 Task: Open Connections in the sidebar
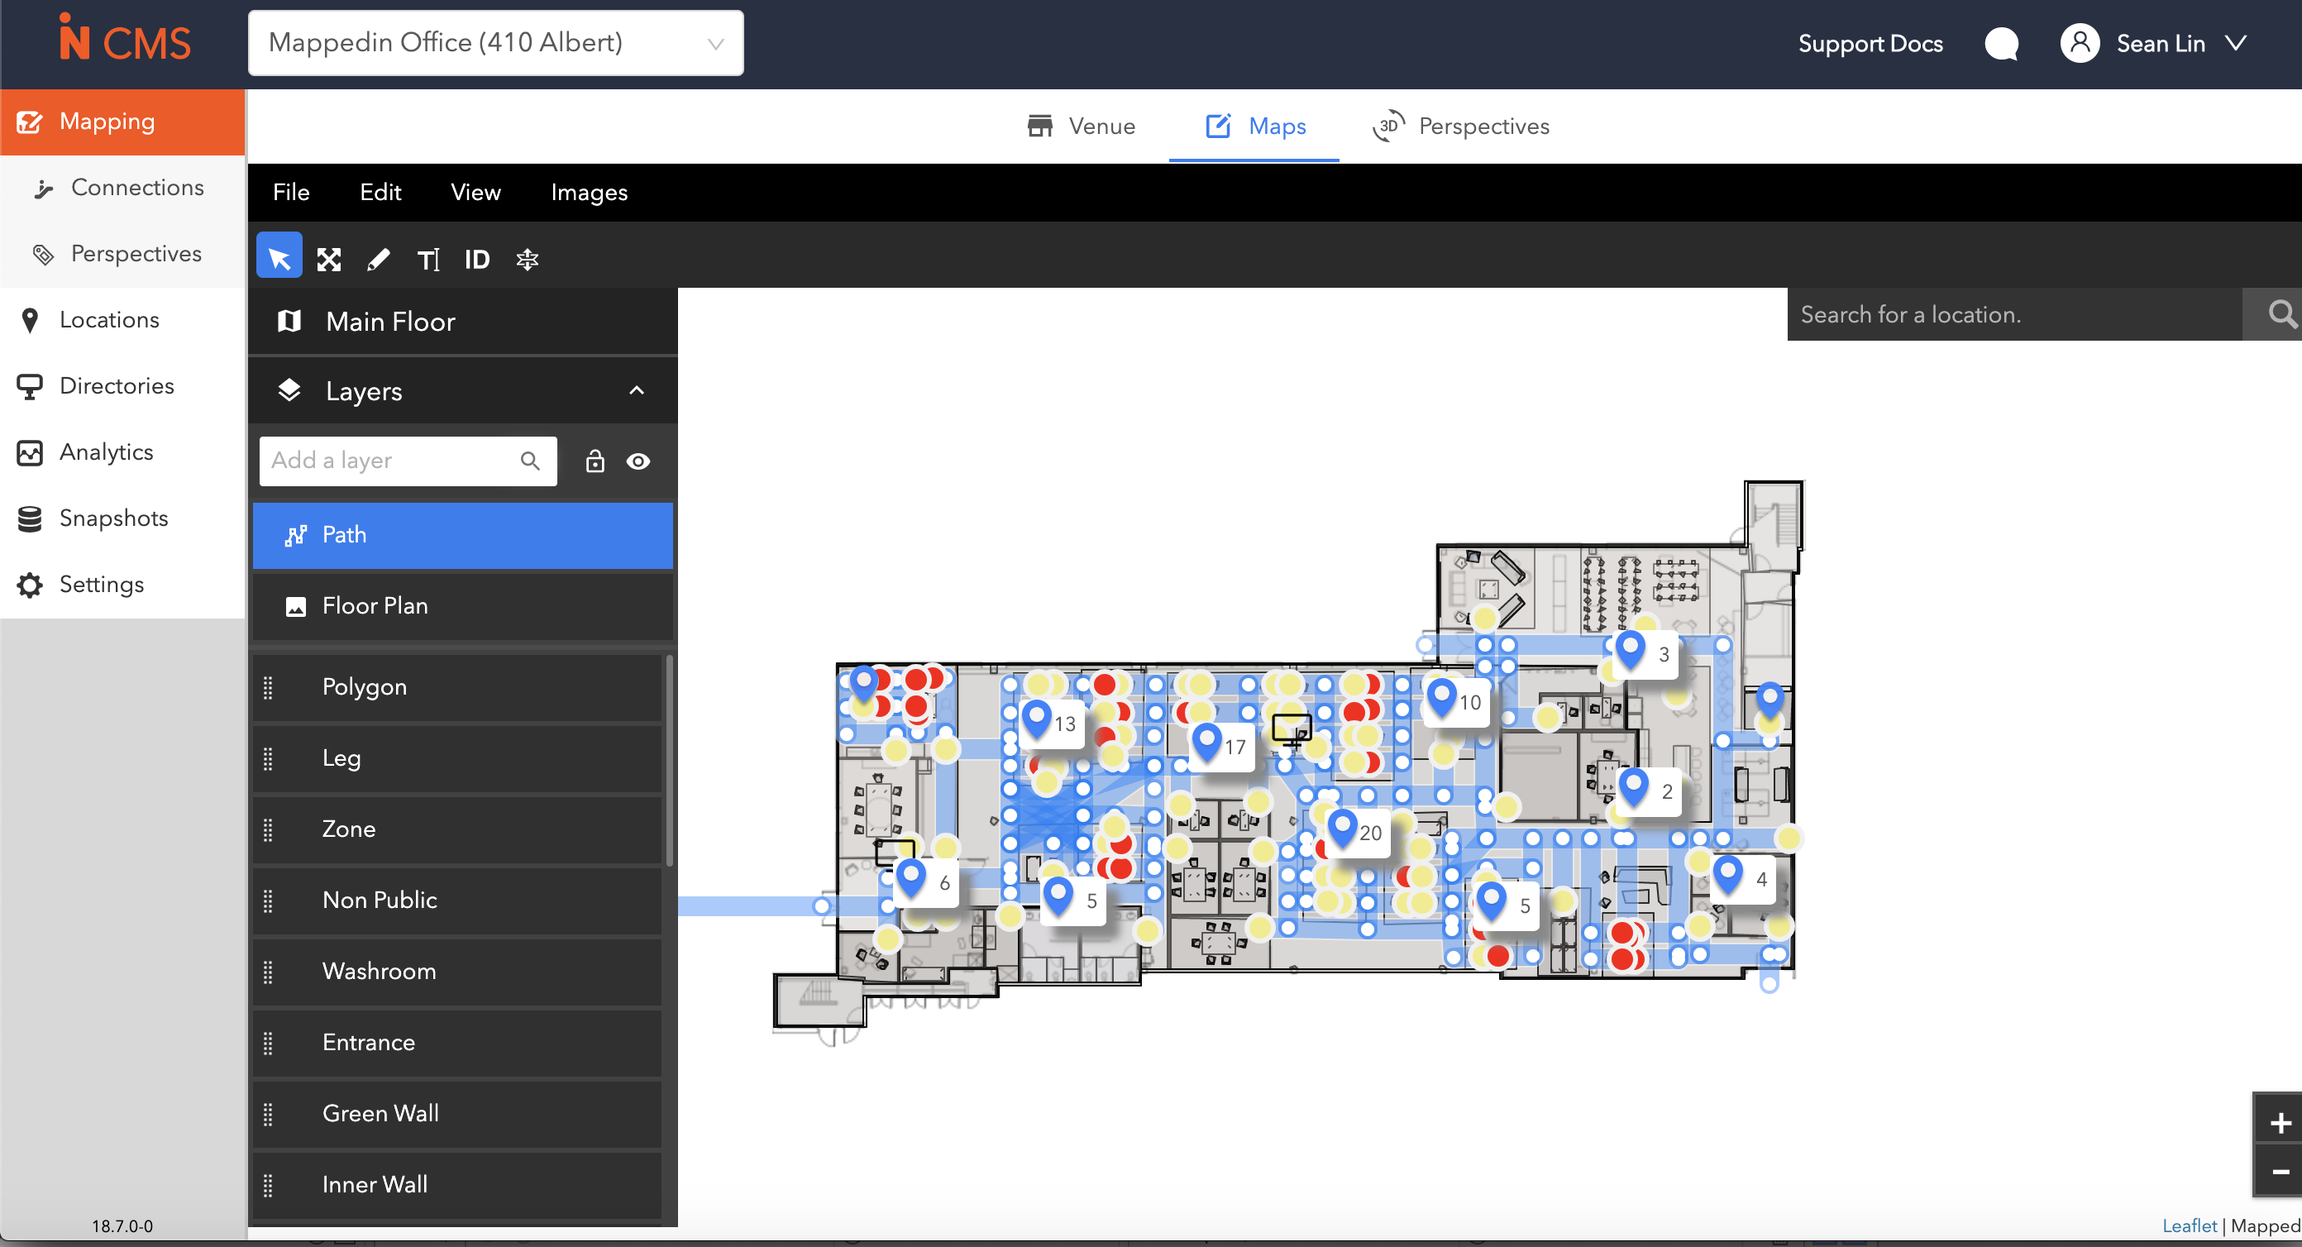[122, 188]
